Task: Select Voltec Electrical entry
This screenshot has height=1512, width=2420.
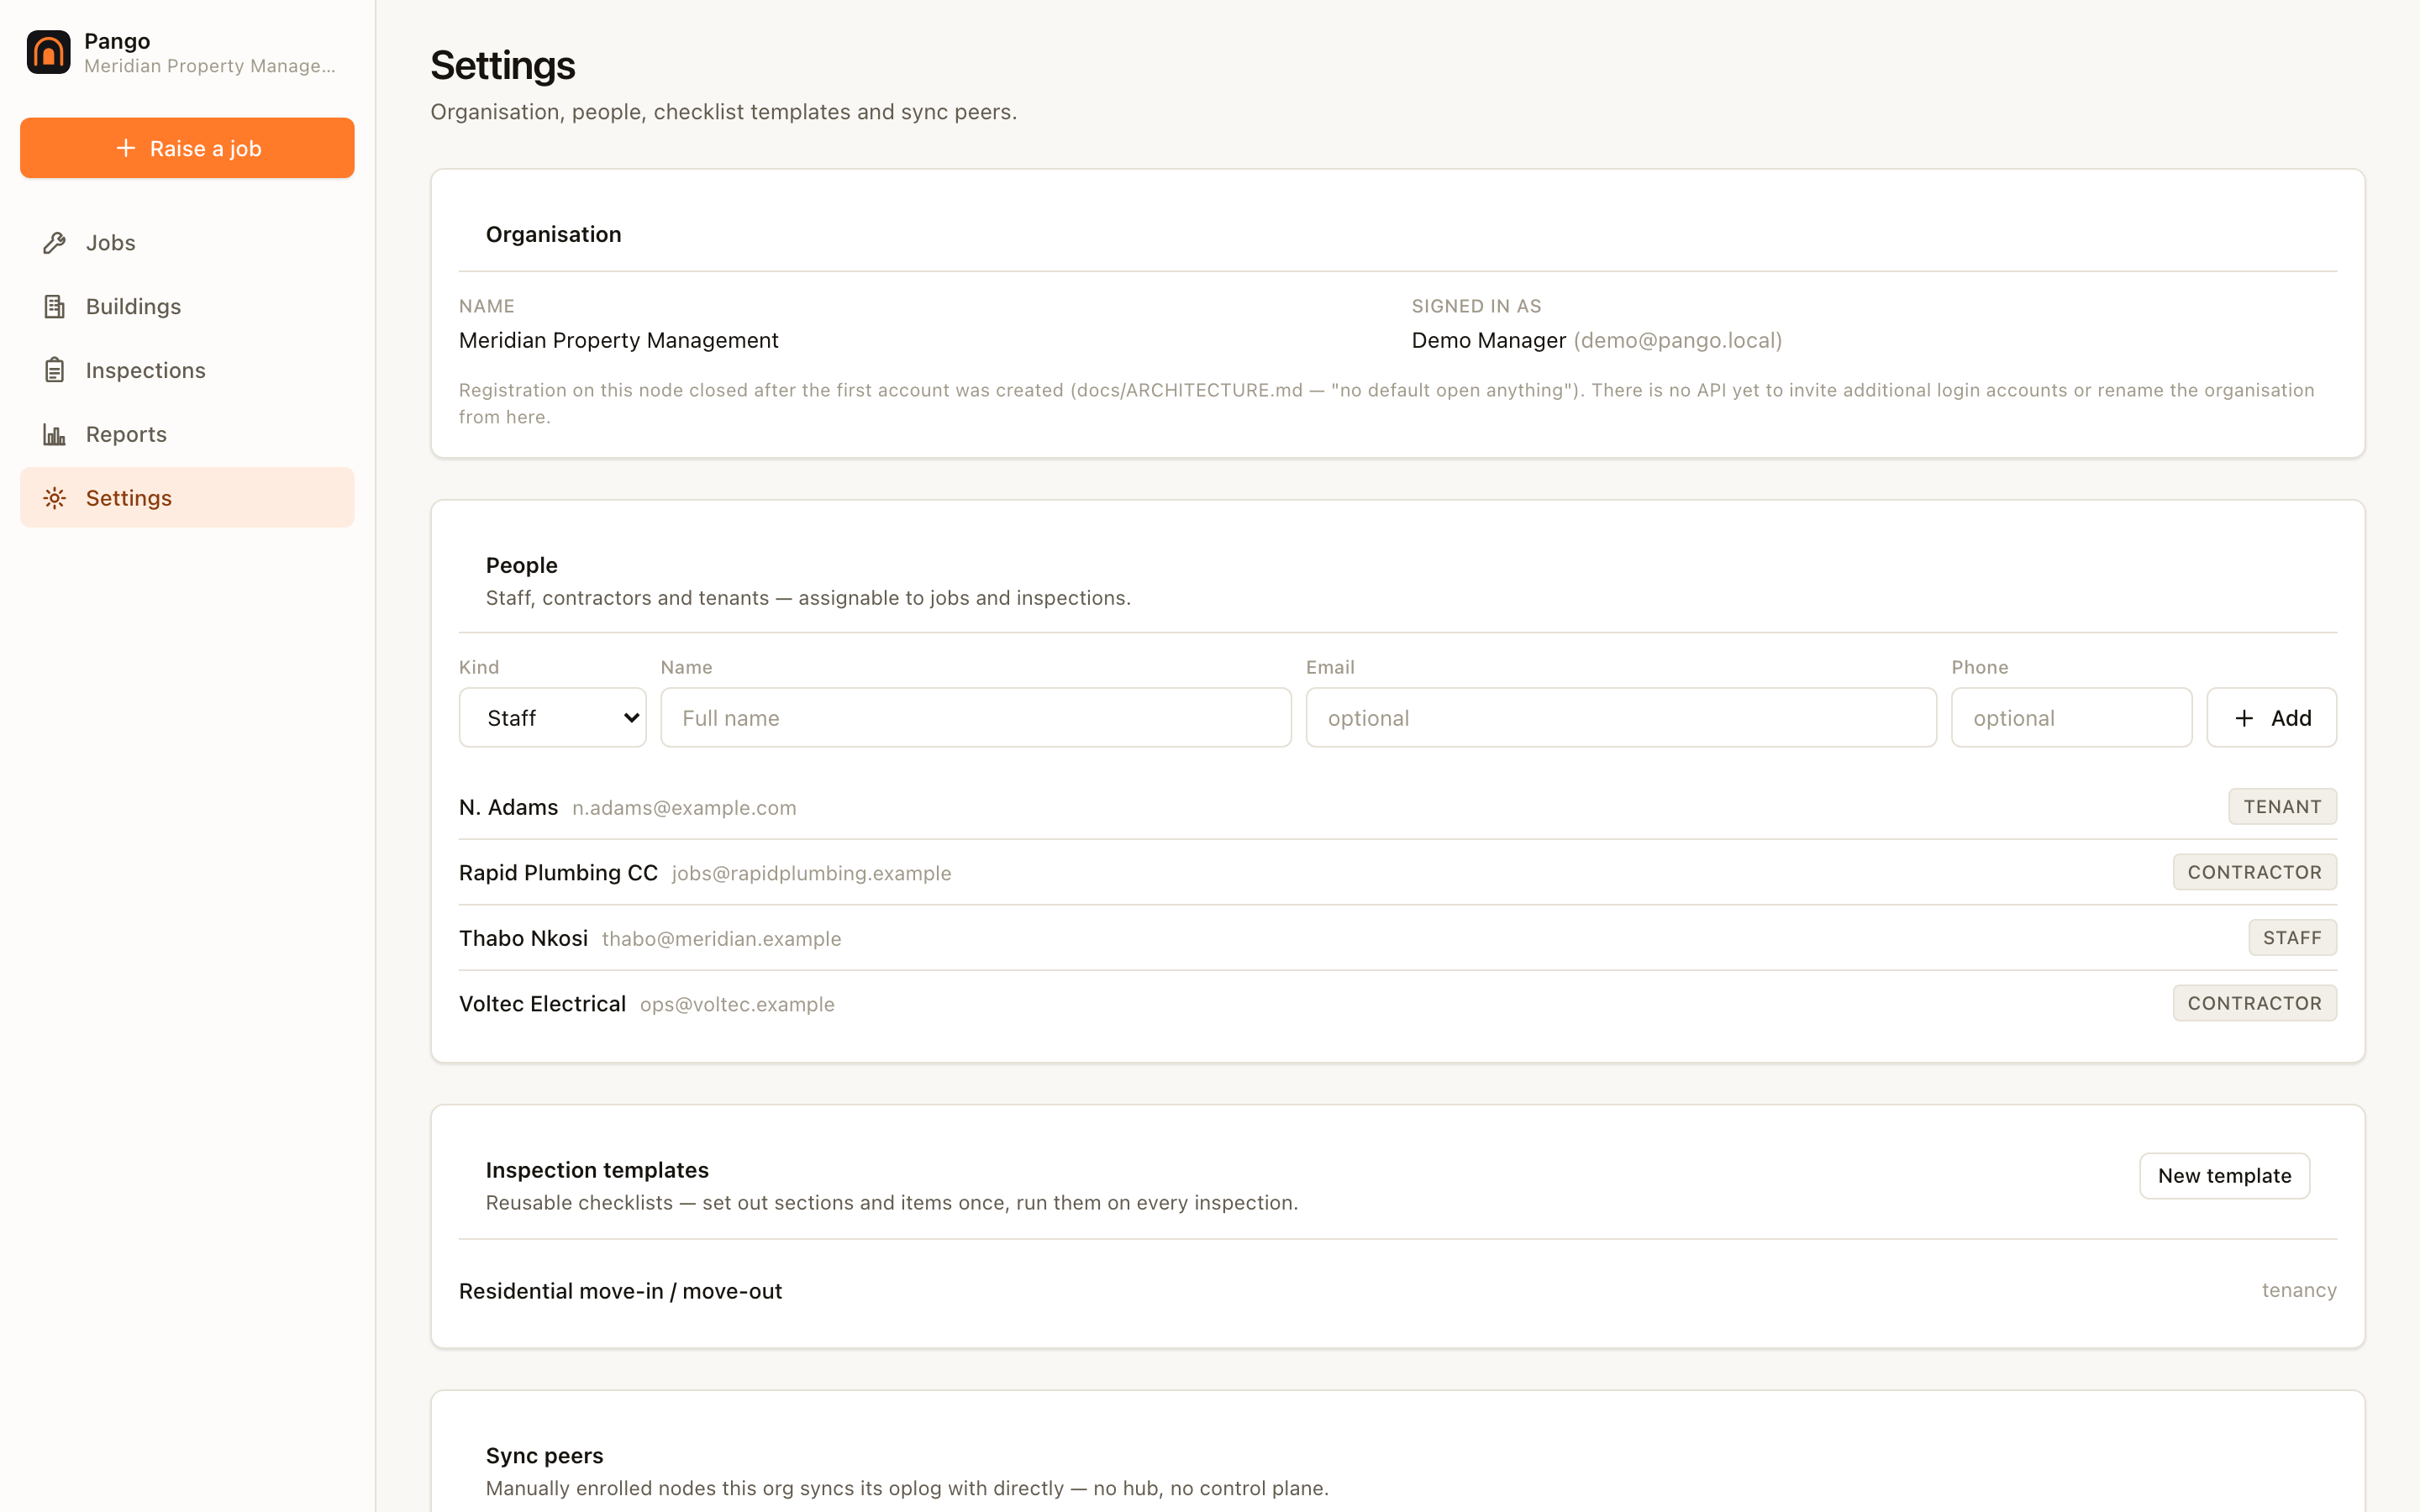Action: coord(1397,1004)
